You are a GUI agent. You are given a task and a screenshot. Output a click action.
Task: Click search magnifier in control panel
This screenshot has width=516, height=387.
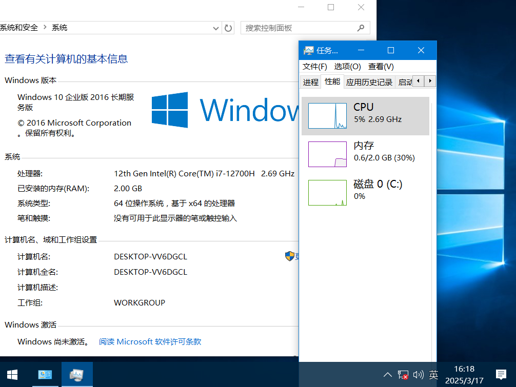361,28
